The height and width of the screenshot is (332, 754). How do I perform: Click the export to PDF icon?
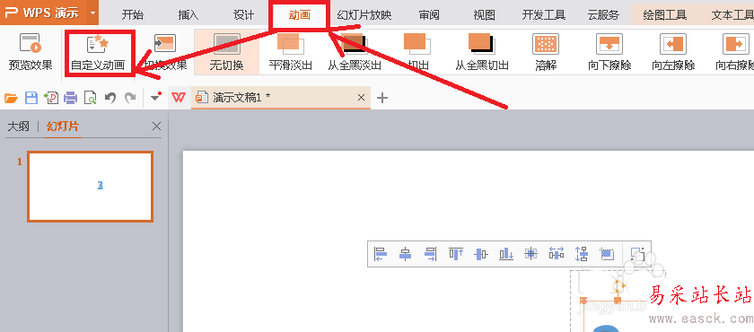pos(50,98)
